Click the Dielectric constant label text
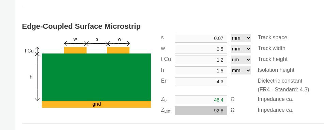324x130 pixels. point(280,81)
